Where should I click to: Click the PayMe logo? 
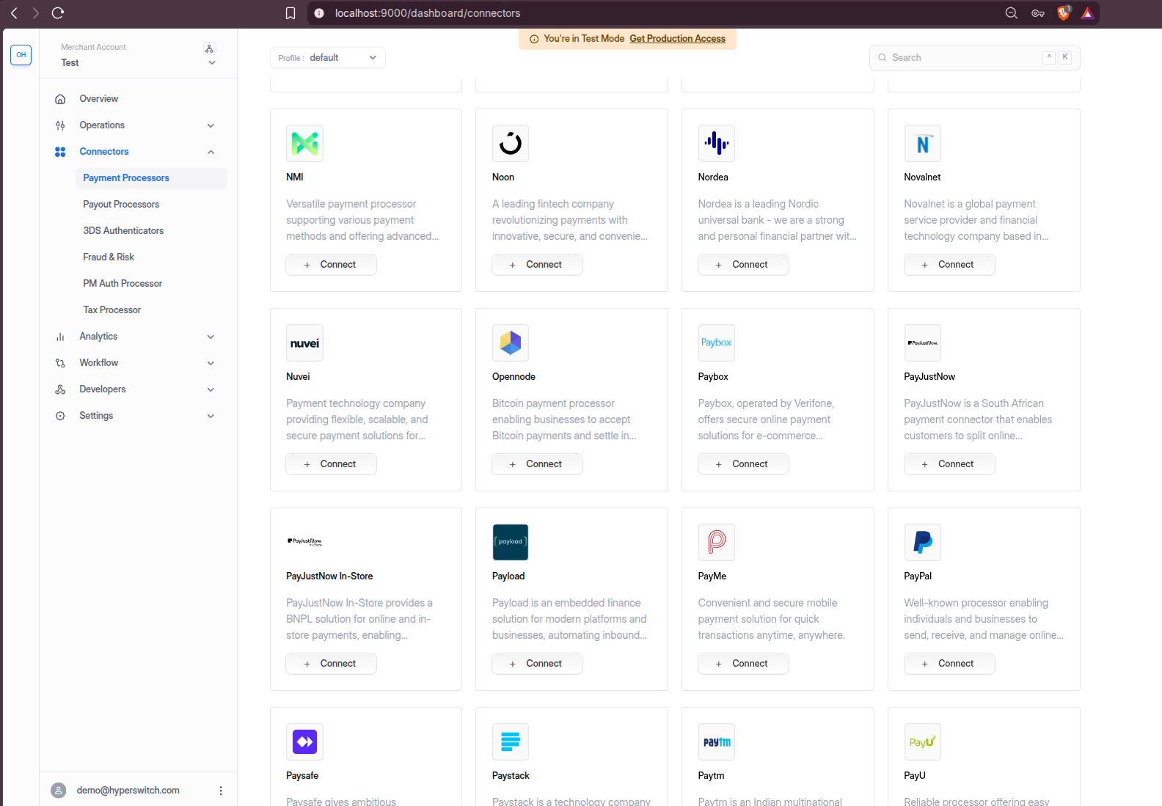[717, 543]
